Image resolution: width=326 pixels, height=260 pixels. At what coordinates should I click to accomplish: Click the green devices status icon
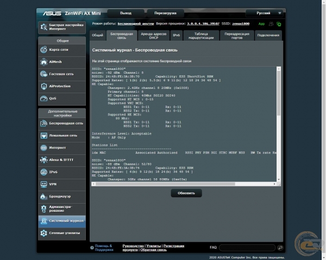pos(279,24)
